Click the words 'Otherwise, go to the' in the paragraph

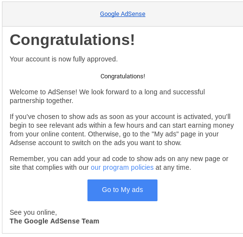tap(119, 134)
